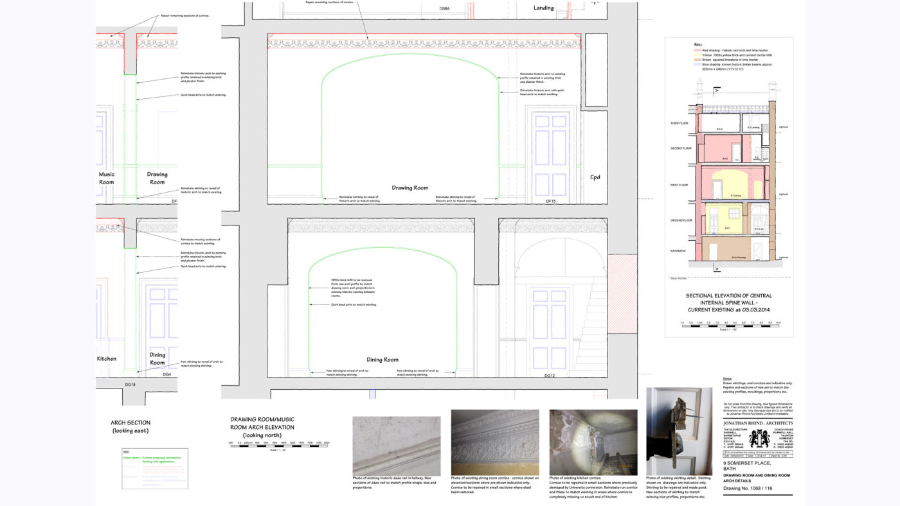Click the Dining Room label in elevation
Image resolution: width=900 pixels, height=506 pixels.
(382, 360)
